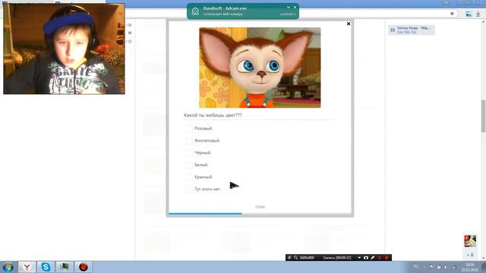Take a screenshot with Bandicam camera icon
The height and width of the screenshot is (273, 486).
[x=366, y=258]
